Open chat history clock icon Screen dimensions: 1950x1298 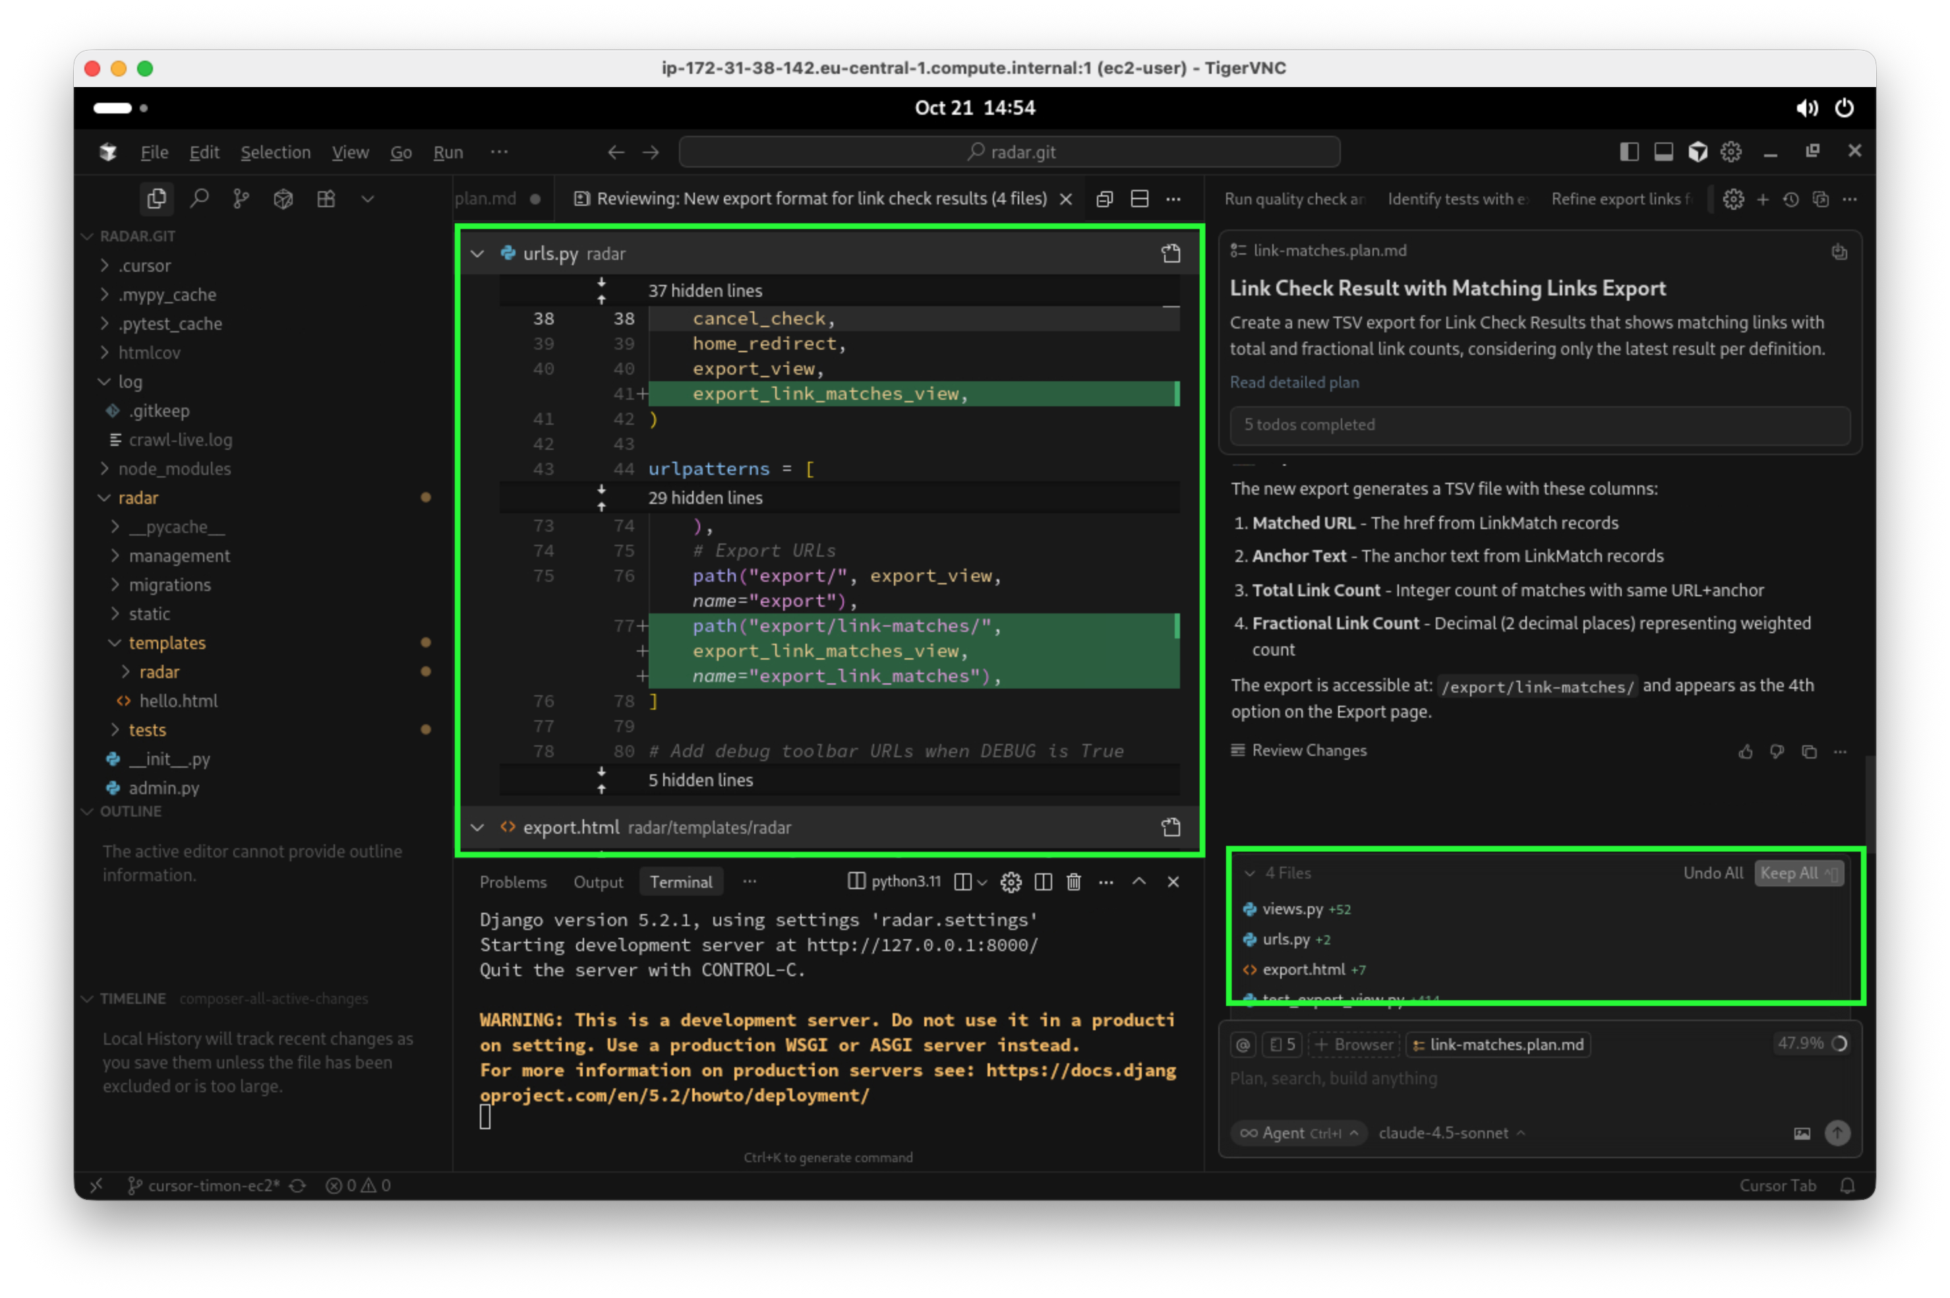click(x=1791, y=199)
